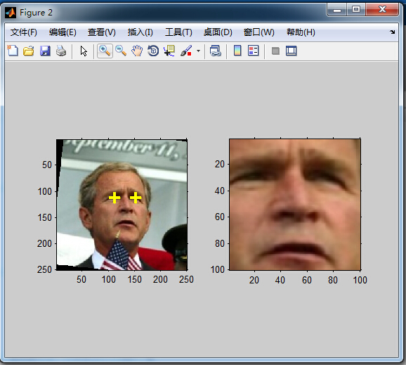Click the MATLAB logo in title bar

tap(11, 13)
